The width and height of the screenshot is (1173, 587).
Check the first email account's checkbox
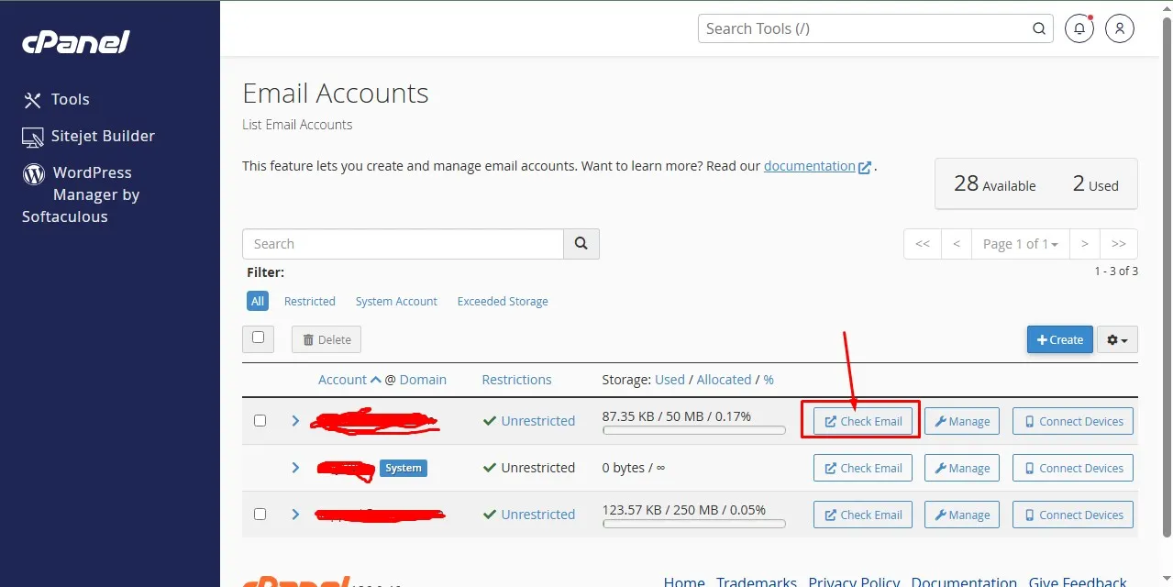point(260,420)
